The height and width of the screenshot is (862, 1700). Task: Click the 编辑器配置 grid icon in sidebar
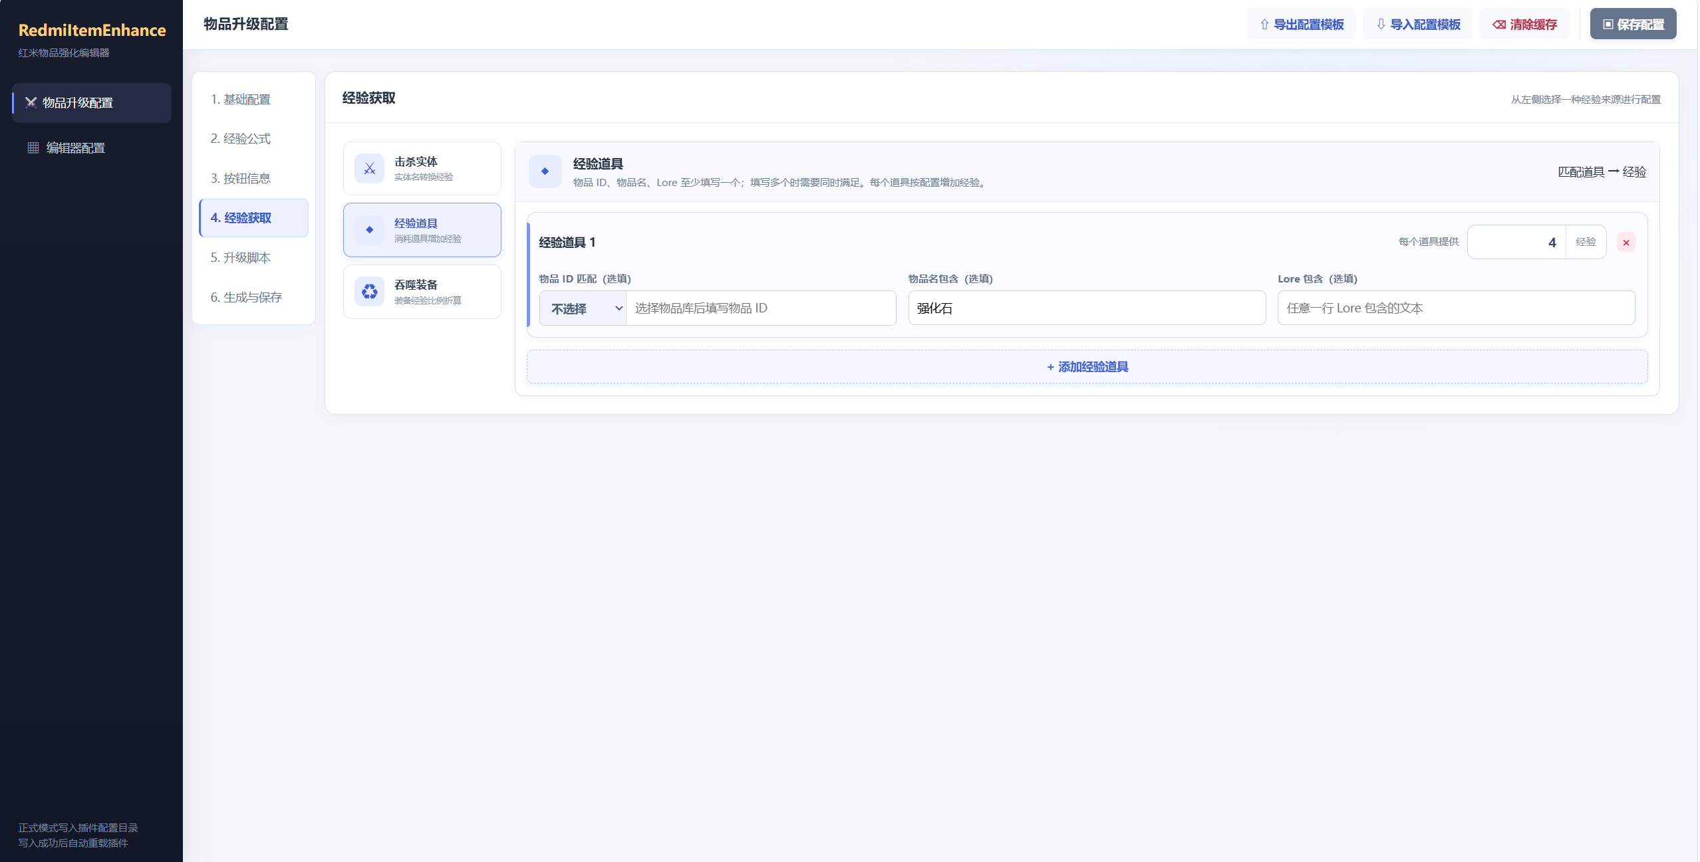tap(33, 148)
